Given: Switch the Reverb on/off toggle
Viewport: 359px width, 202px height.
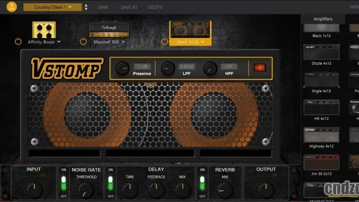Looking at the screenshot, I should (202, 183).
